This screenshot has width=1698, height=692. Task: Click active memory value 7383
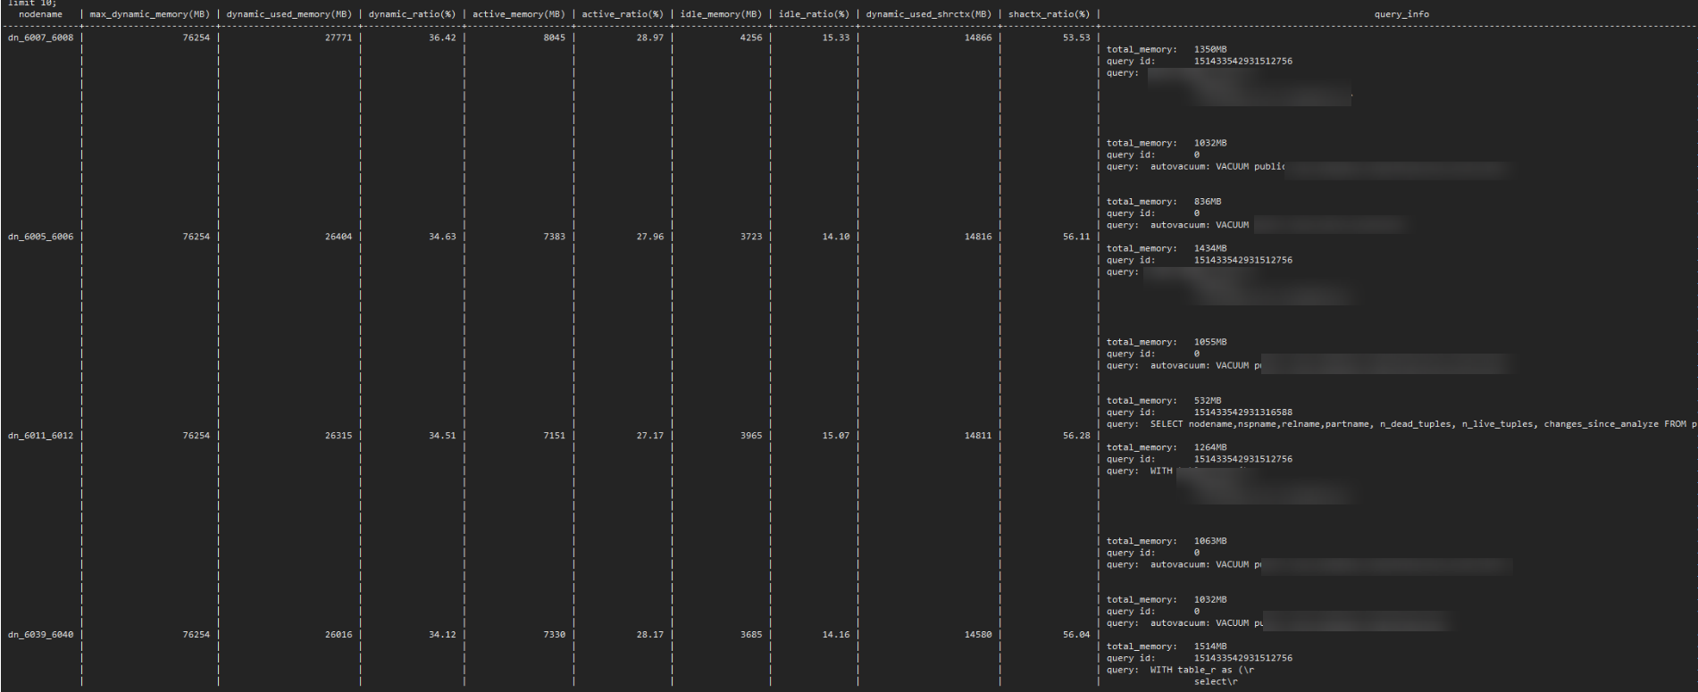pyautogui.click(x=555, y=237)
